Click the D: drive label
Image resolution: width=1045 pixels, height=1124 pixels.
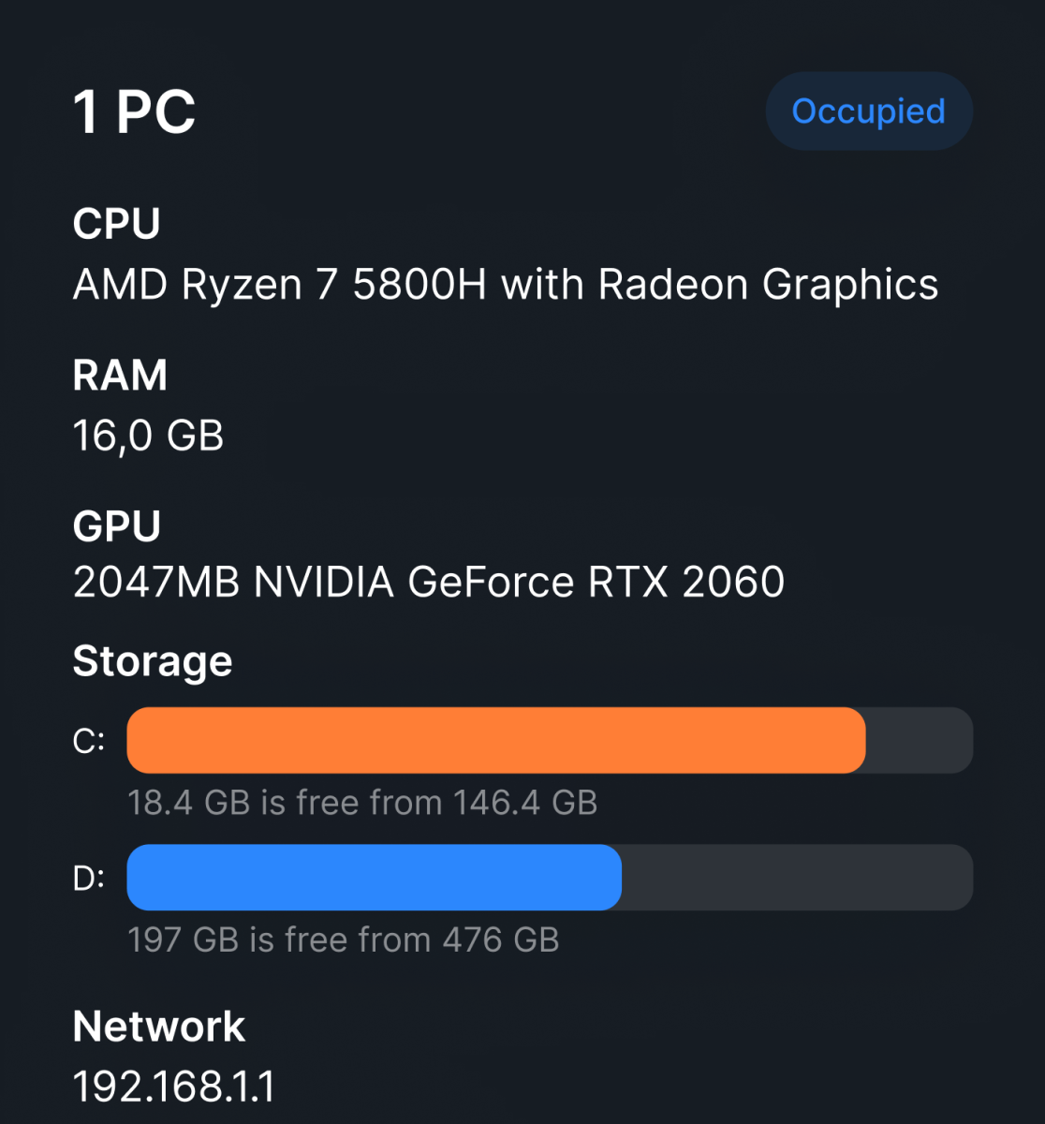tap(89, 878)
